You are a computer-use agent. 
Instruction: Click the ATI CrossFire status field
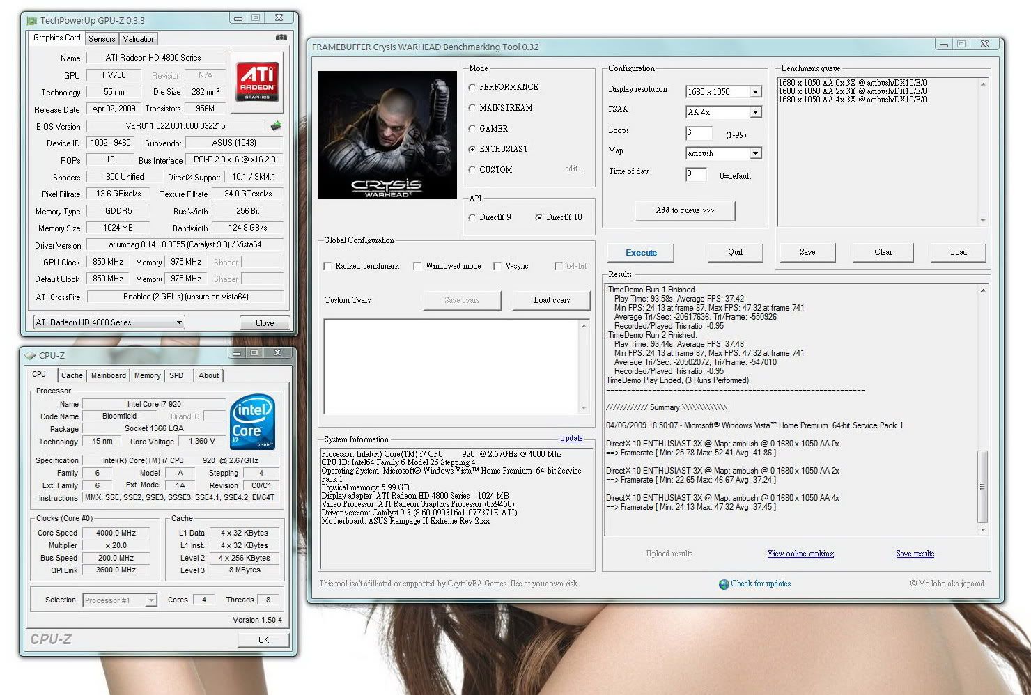point(185,297)
